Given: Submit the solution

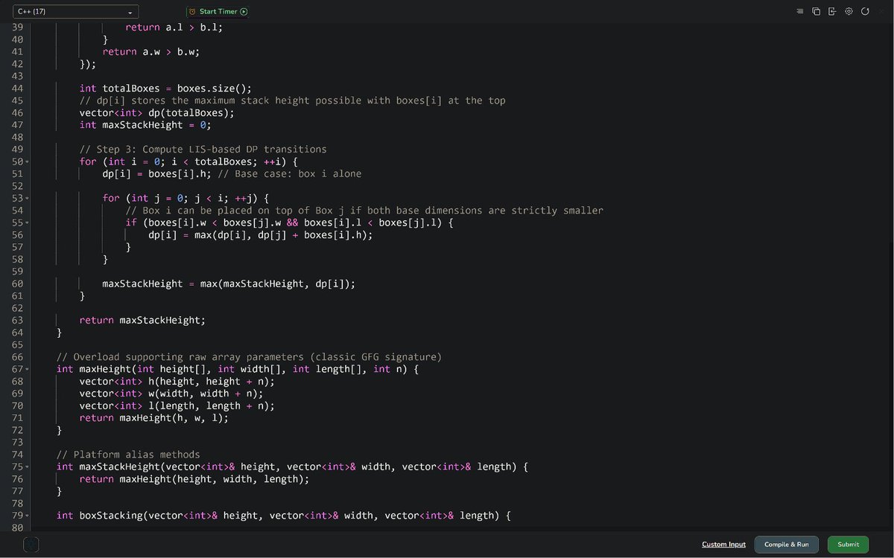Looking at the screenshot, I should pyautogui.click(x=848, y=545).
